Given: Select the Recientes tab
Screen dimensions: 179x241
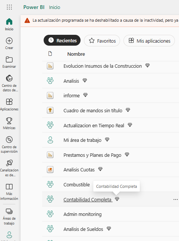Looking at the screenshot, I should tap(62, 40).
